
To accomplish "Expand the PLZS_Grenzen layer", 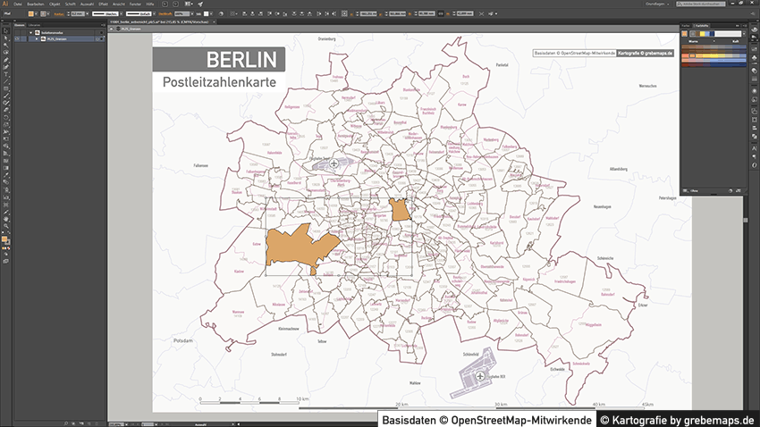I will pos(37,40).
